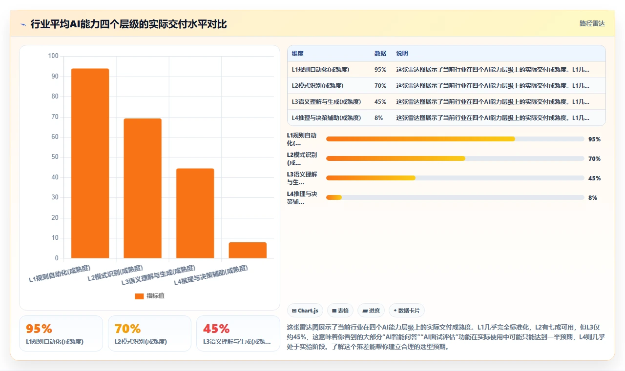Click the x-axis label L4推理与决策辅助(成熟度)
The image size is (625, 371).
coord(211,275)
